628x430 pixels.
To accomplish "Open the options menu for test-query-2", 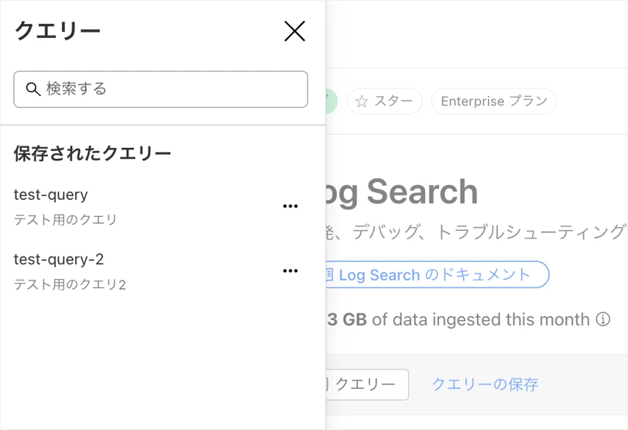I will 290,271.
